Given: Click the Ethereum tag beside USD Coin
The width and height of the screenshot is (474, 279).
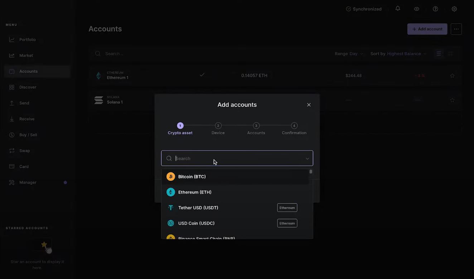Looking at the screenshot, I should (287, 223).
